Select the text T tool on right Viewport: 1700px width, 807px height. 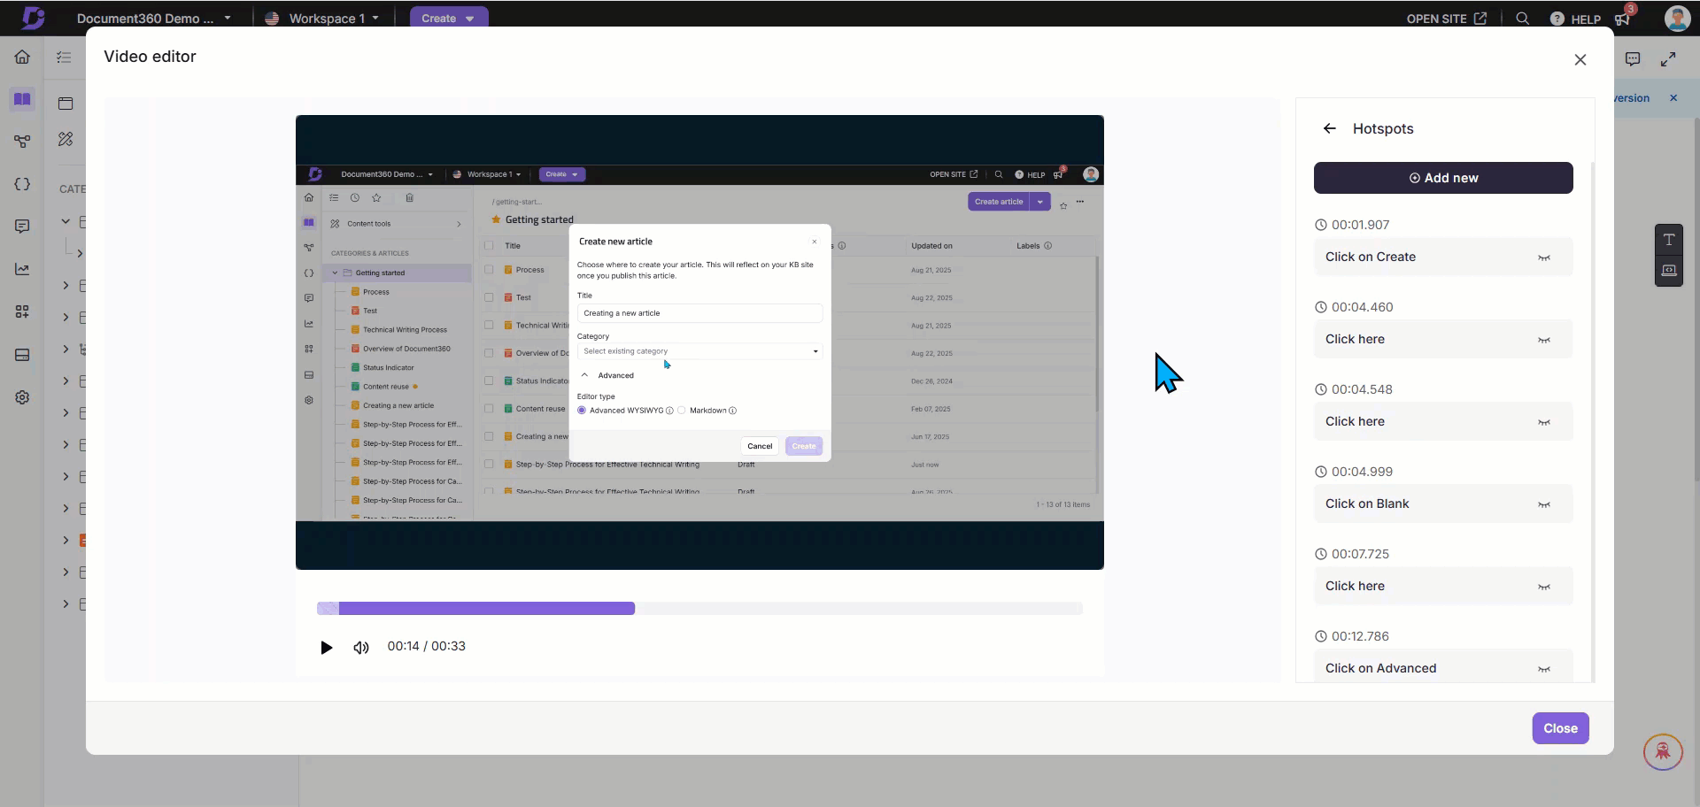coord(1669,240)
